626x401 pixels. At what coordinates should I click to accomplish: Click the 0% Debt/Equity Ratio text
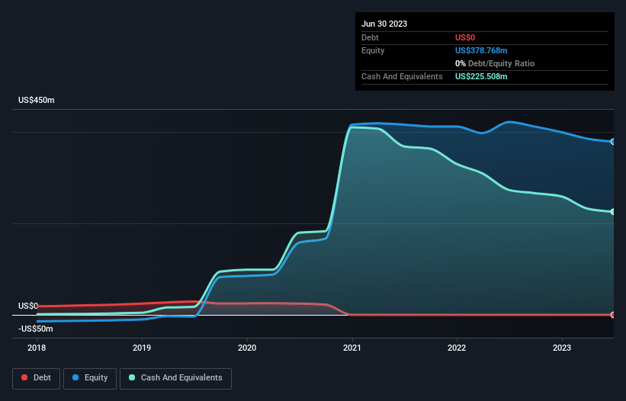click(495, 63)
